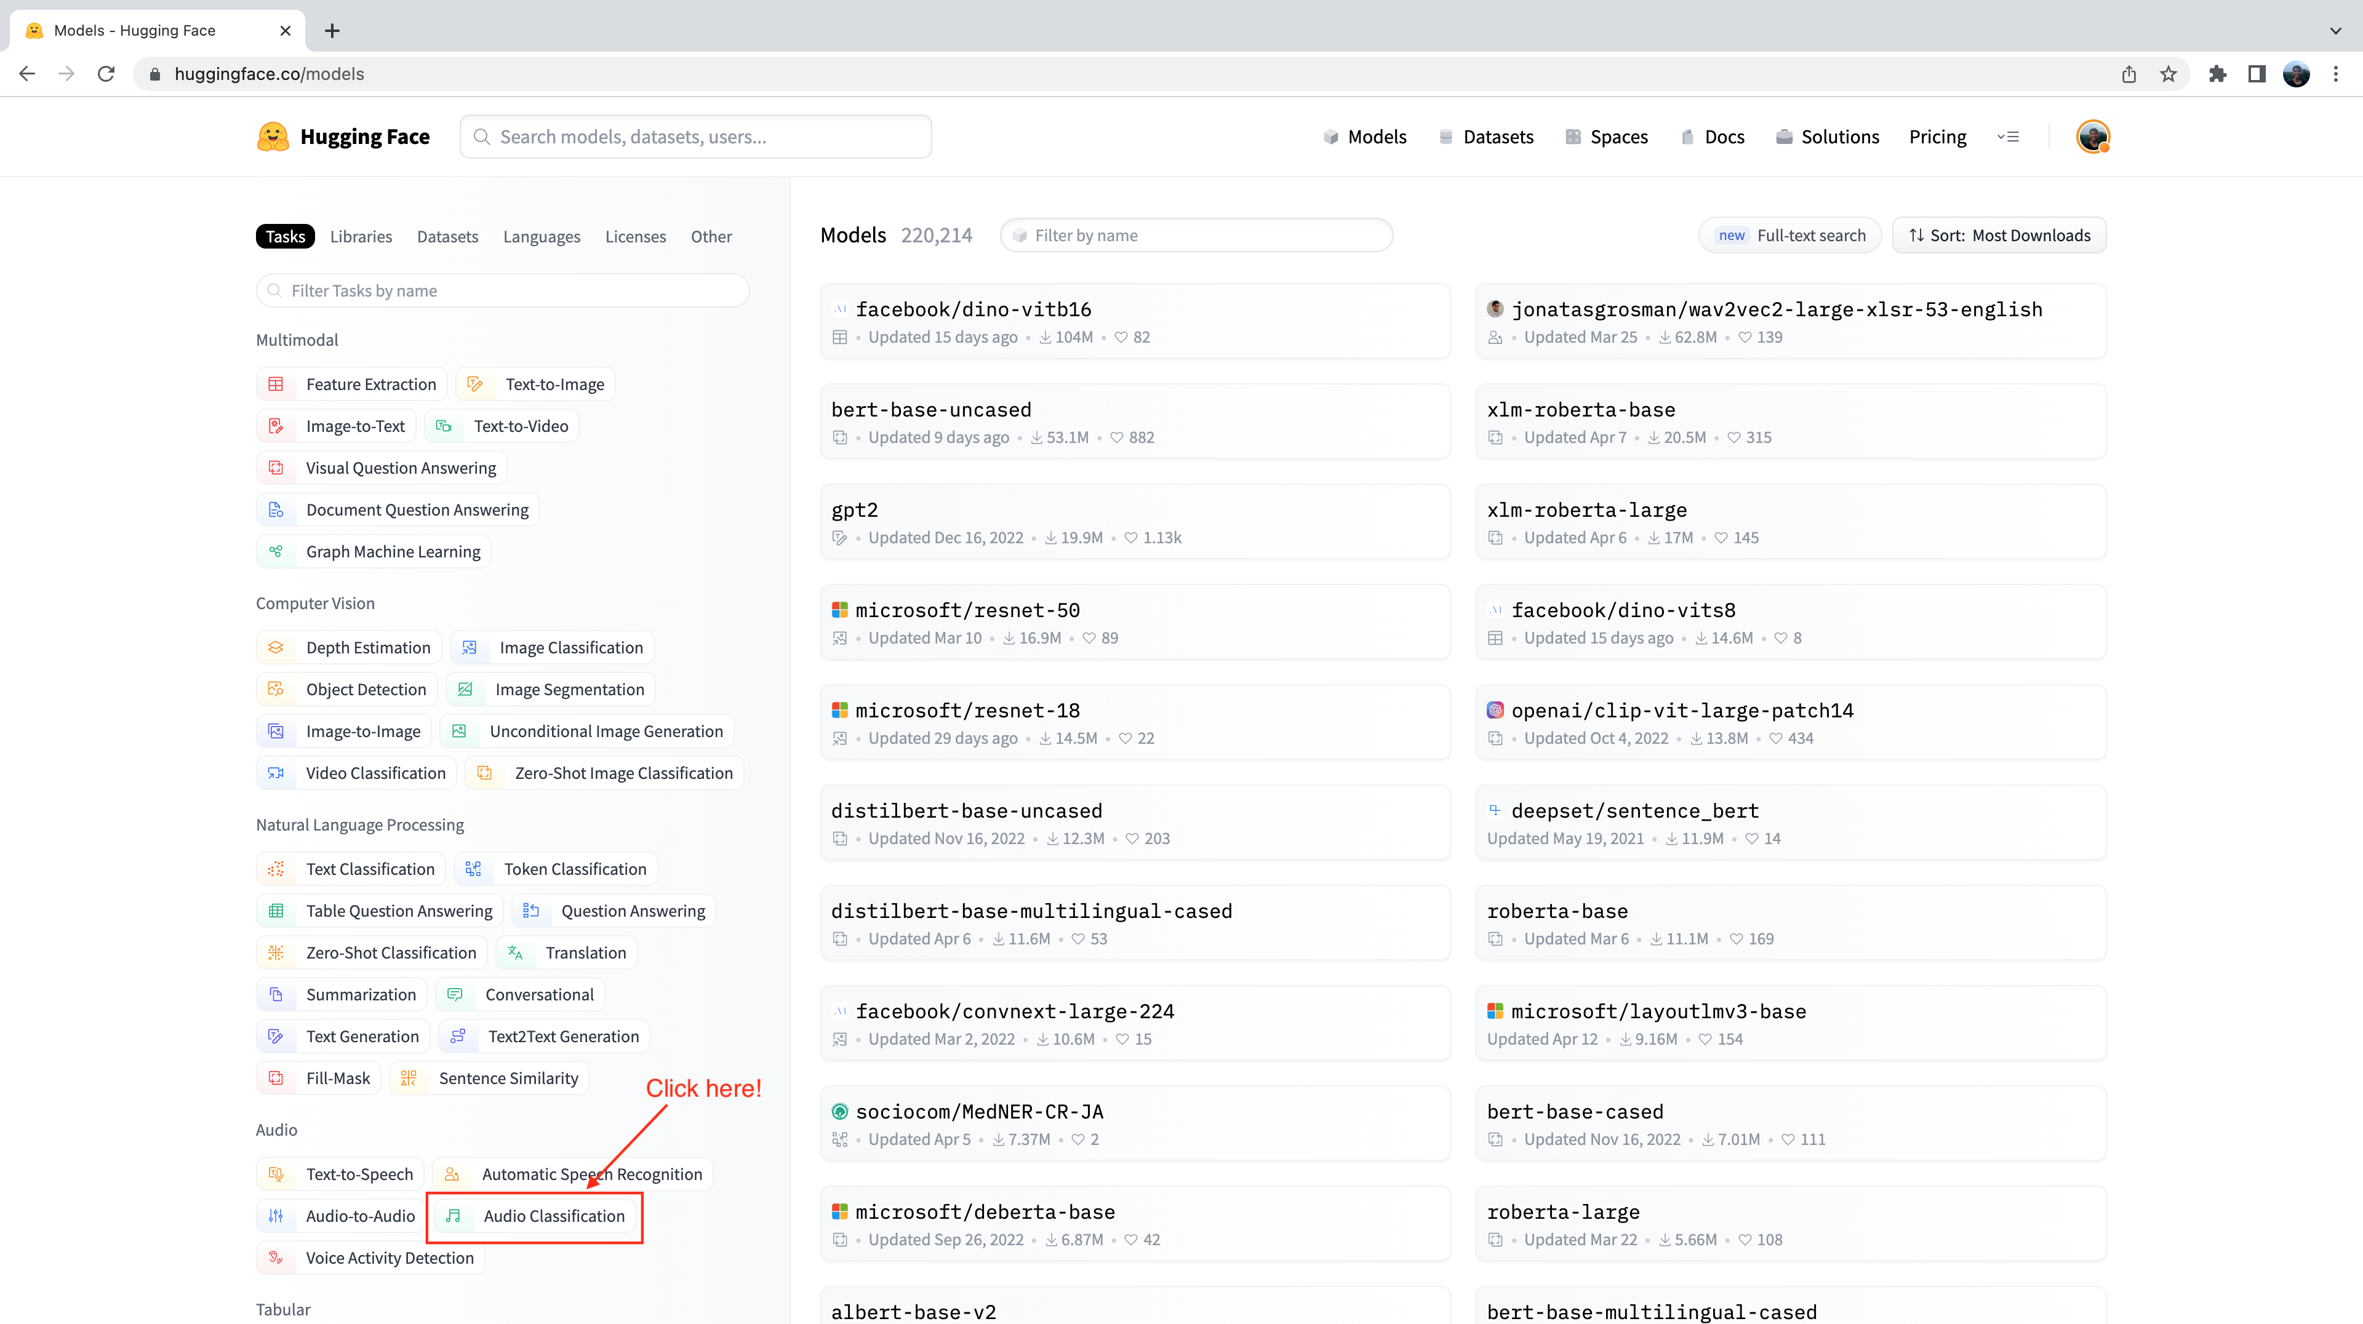Click the Filter Tasks by name field

click(503, 290)
